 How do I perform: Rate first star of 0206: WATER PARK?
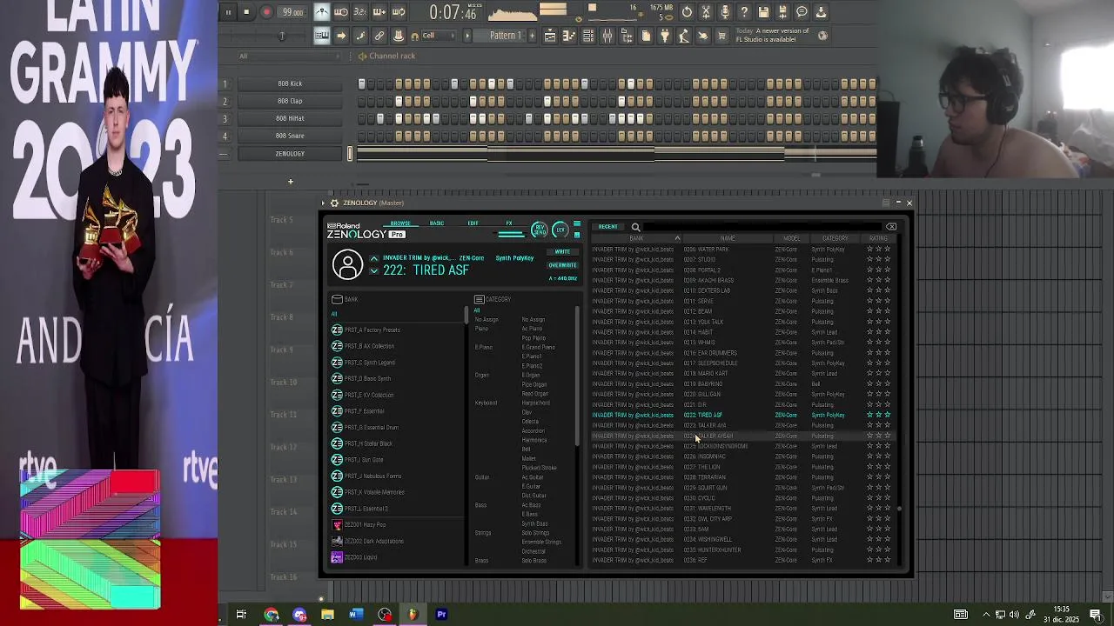[869, 250]
